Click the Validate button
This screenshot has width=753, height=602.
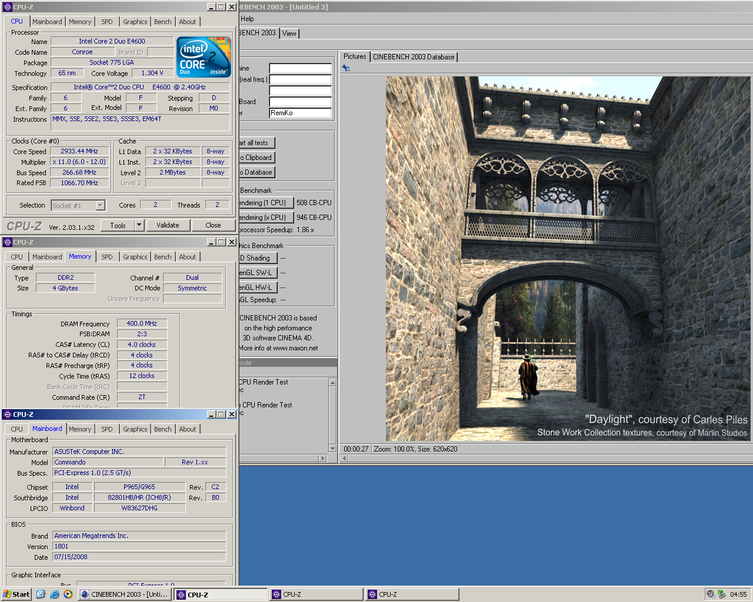click(168, 225)
